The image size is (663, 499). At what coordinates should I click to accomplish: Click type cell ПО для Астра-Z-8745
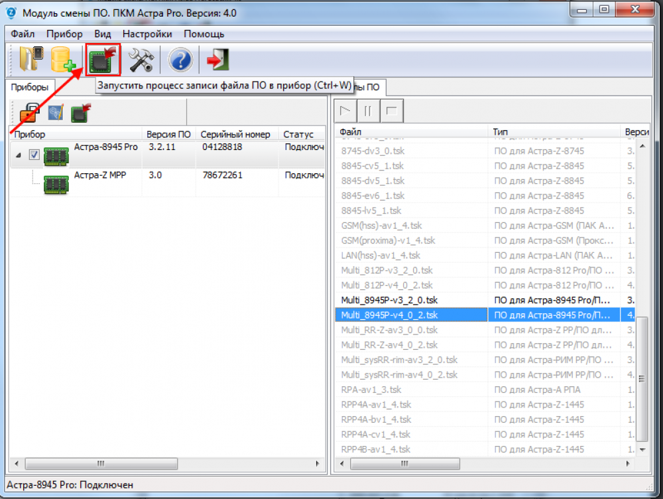click(539, 151)
